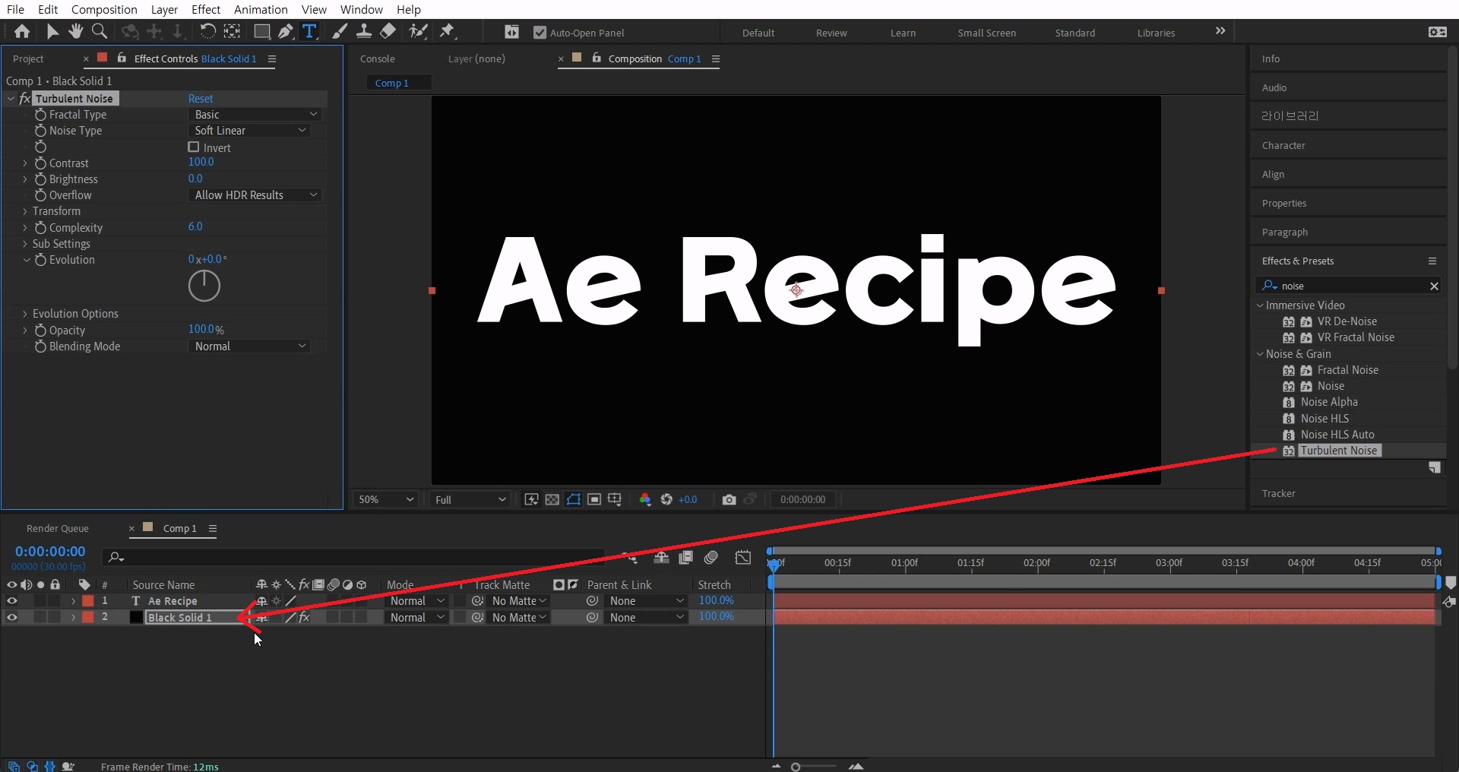Open Blending Mode dropdown
This screenshot has height=772, width=1459.
coord(249,346)
